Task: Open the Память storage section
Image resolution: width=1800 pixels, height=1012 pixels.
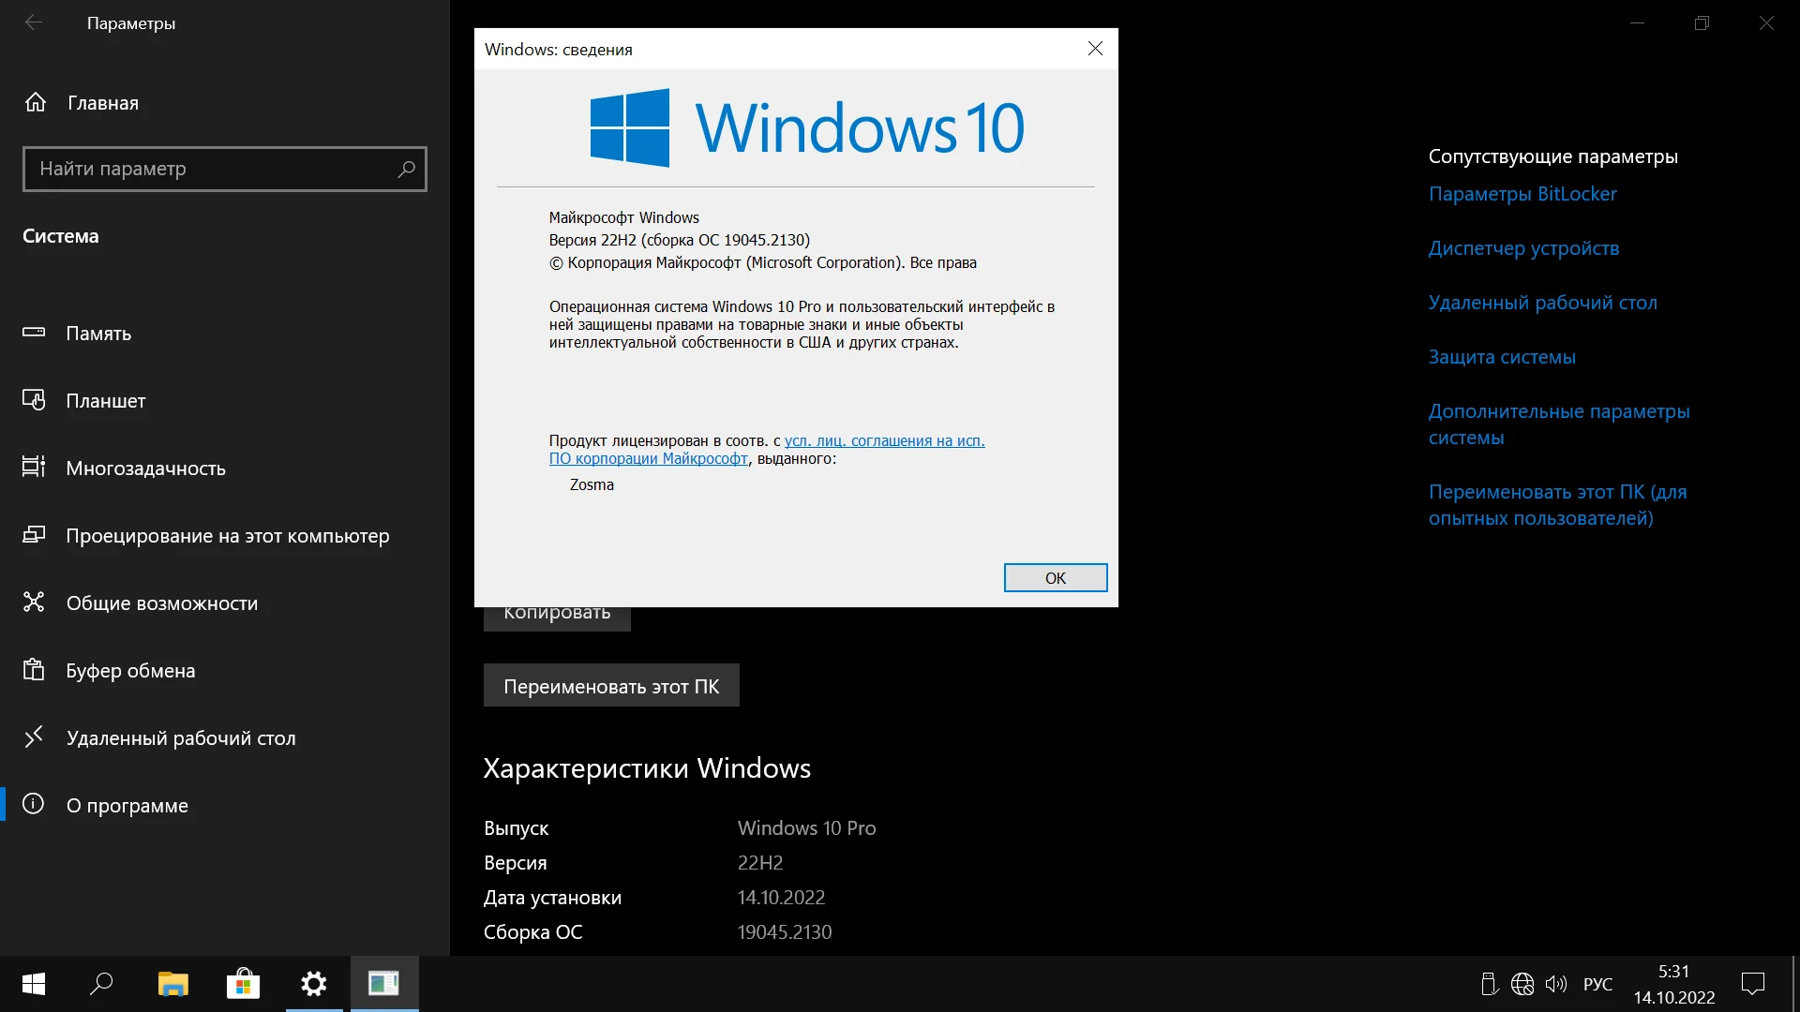Action: coord(97,334)
